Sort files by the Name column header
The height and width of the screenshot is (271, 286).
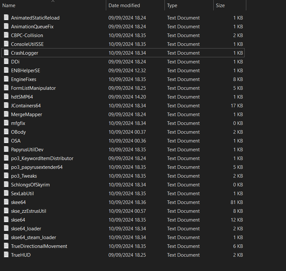(9, 6)
